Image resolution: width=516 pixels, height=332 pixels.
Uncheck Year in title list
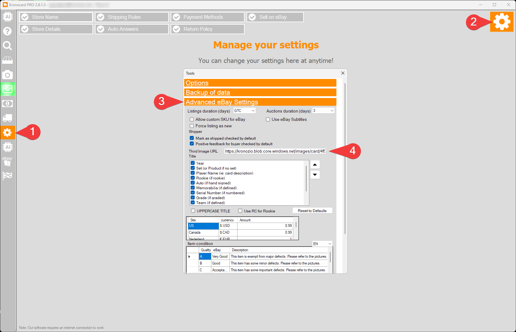pyautogui.click(x=193, y=163)
